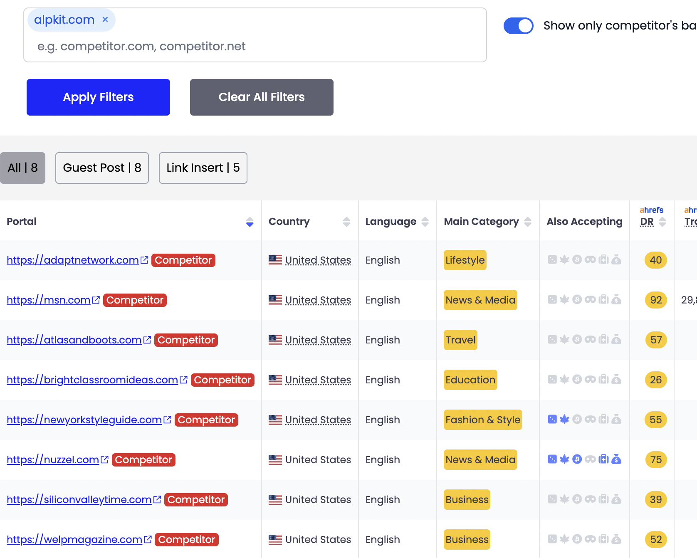Switch to the Guest Post tab
The image size is (697, 558).
pos(102,168)
